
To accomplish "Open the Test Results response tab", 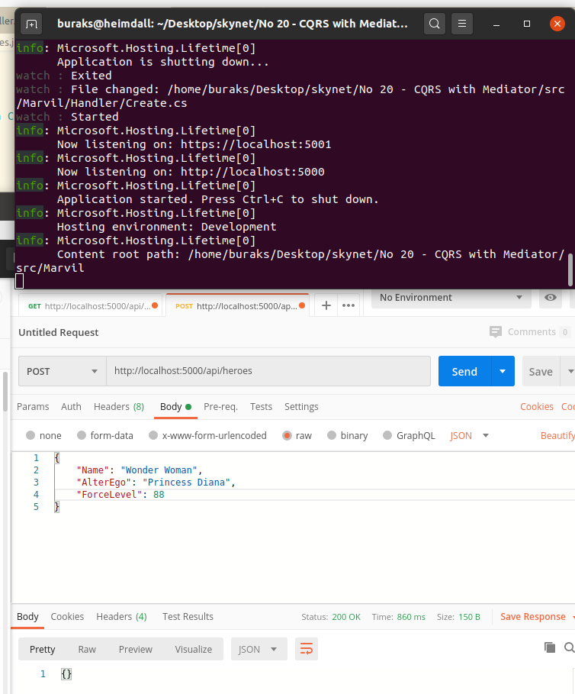I will coord(188,617).
